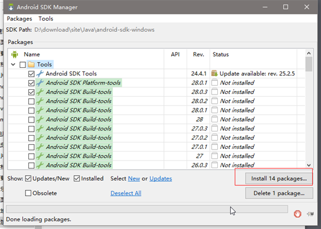The image size is (321, 229).
Task: Click the not-installed status icon for Build-tools 28.0.3
Action: [214, 92]
